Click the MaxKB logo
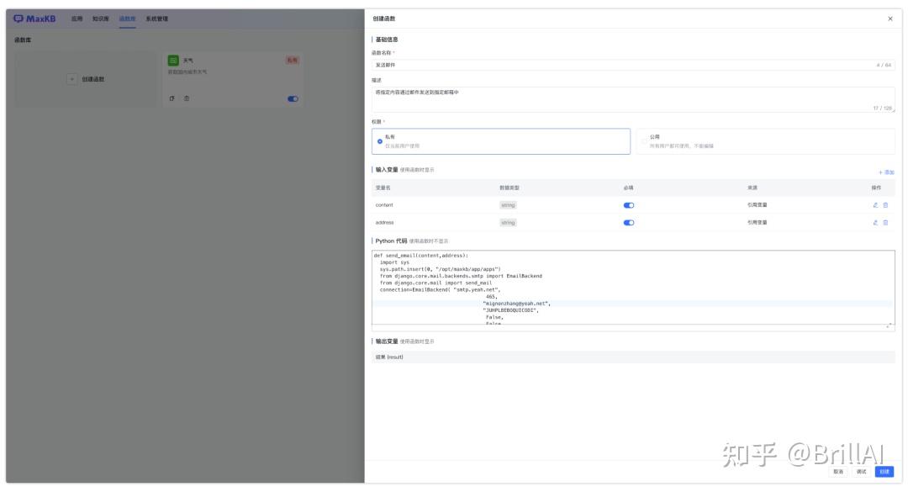 click(x=34, y=19)
